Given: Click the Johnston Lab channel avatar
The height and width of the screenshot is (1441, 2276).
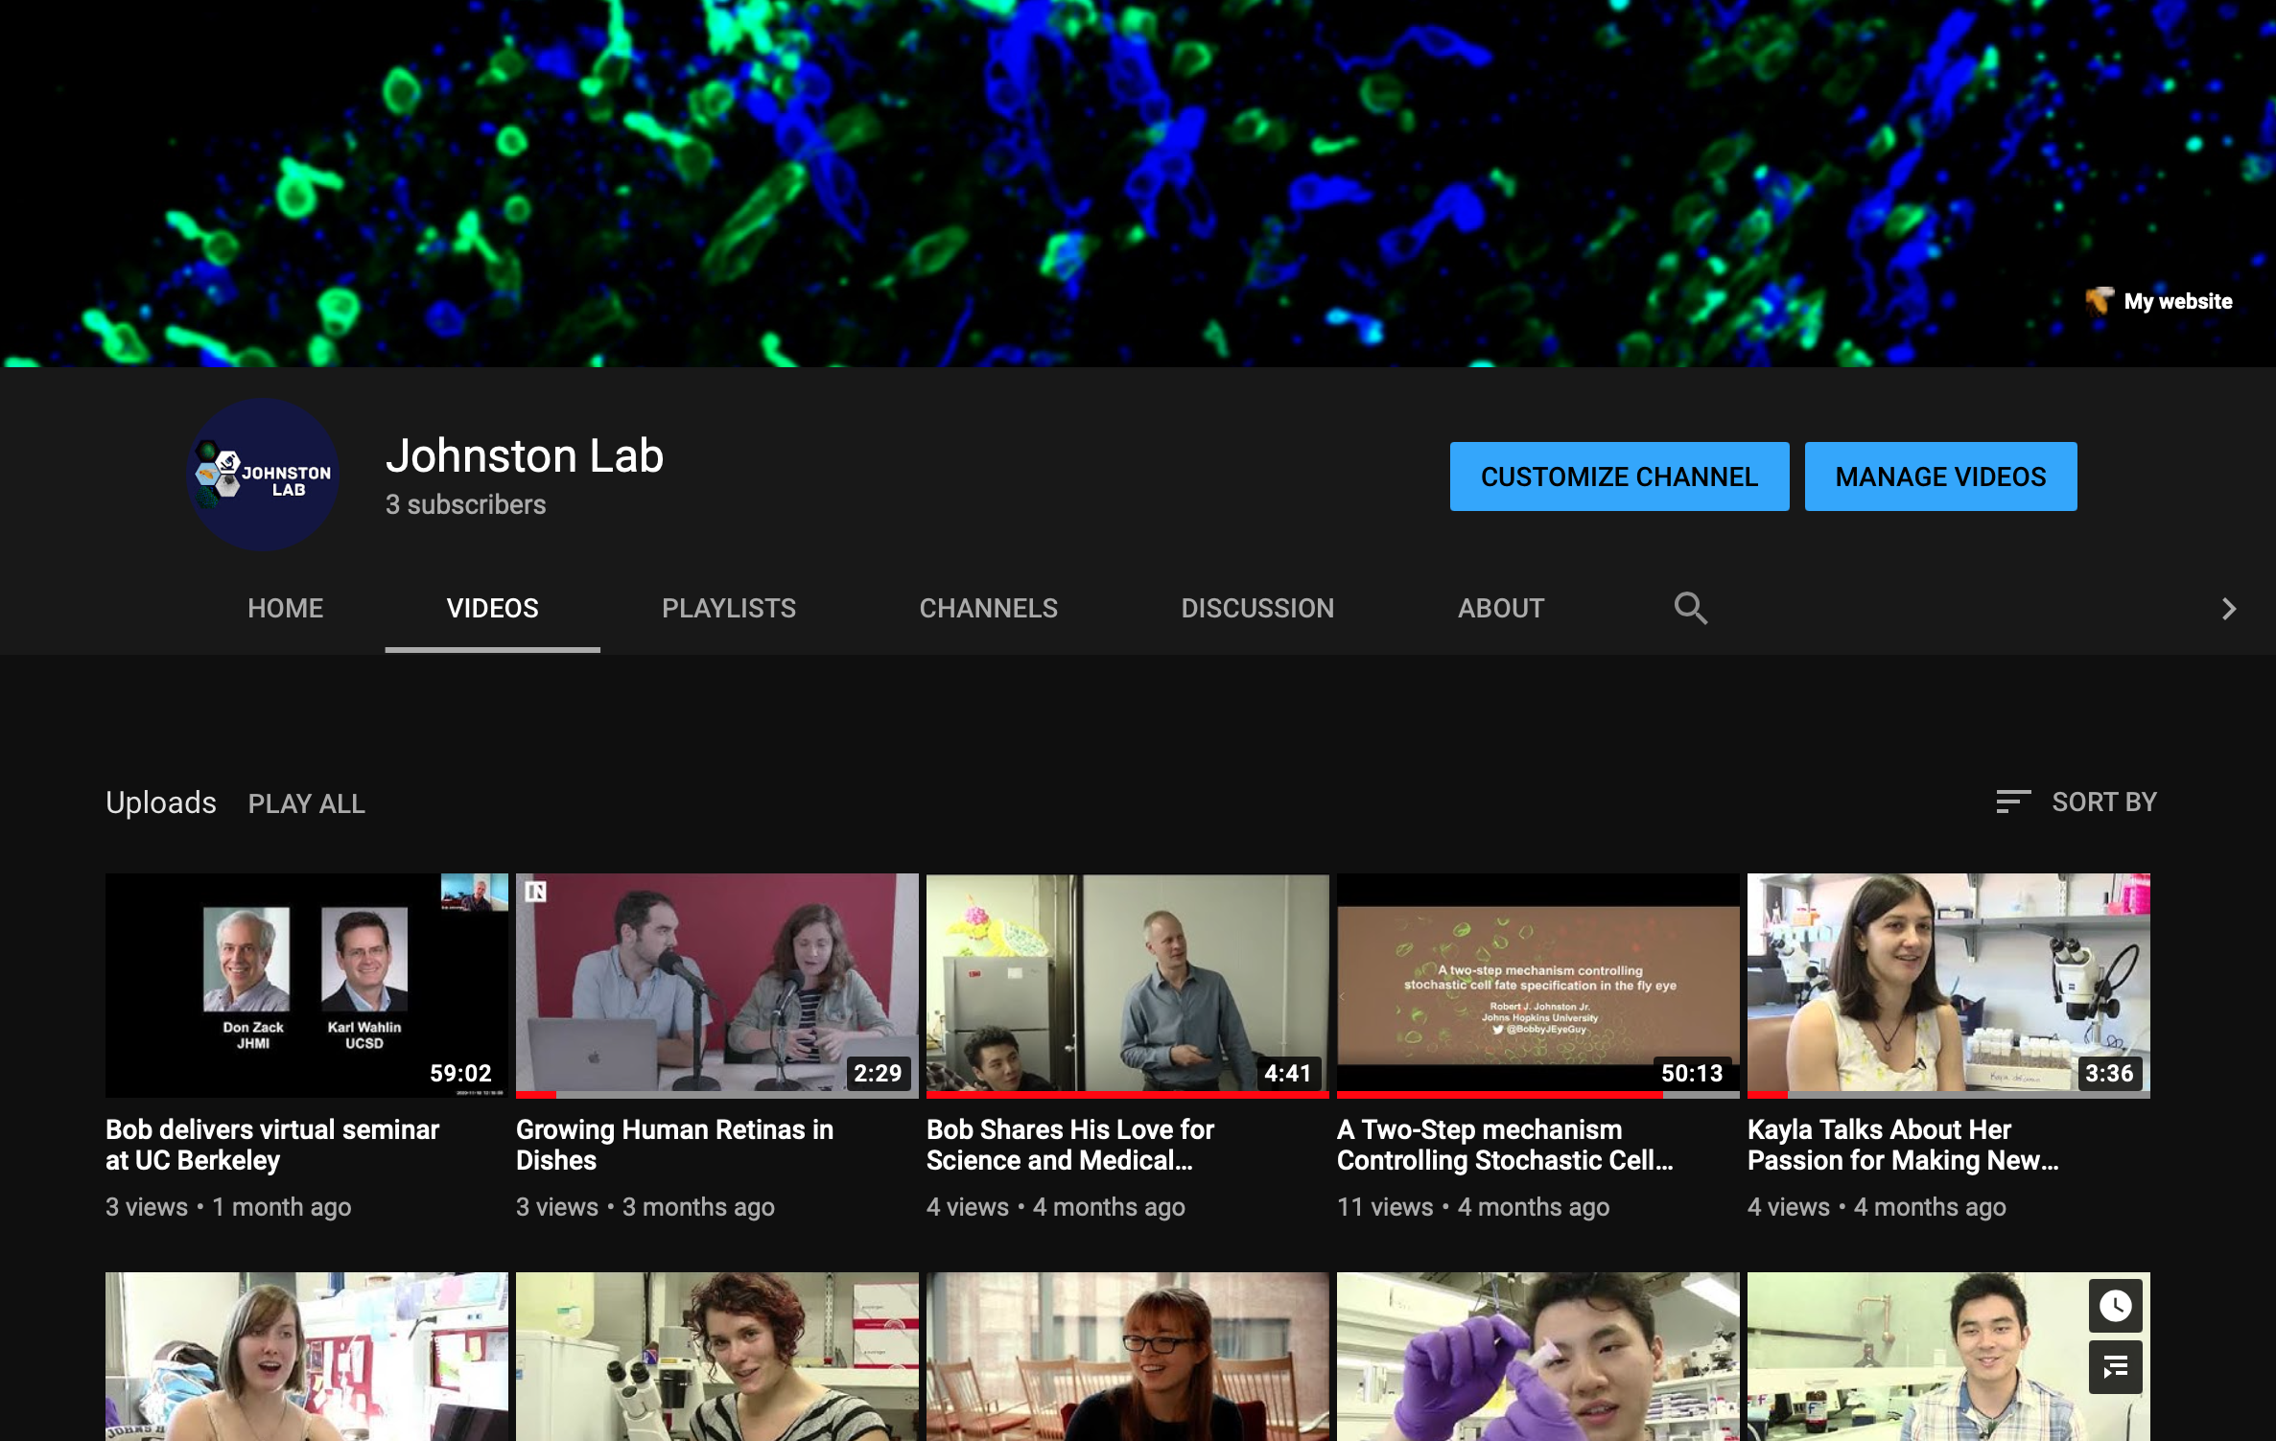Looking at the screenshot, I should [x=263, y=476].
